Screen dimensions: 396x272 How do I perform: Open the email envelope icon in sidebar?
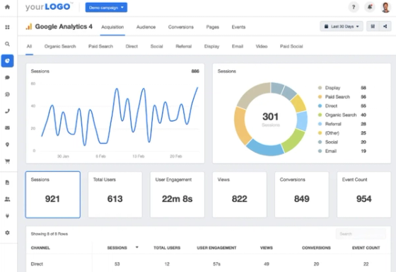click(x=7, y=127)
